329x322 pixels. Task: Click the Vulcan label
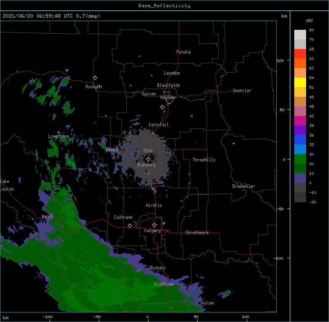(x=207, y=303)
